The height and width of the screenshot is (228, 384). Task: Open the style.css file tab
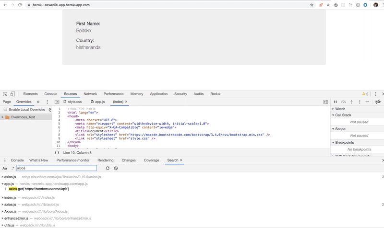[x=73, y=102]
